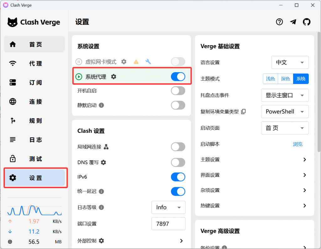
Task: Click the 11.2 KB/s download value
Action: (x=34, y=231)
